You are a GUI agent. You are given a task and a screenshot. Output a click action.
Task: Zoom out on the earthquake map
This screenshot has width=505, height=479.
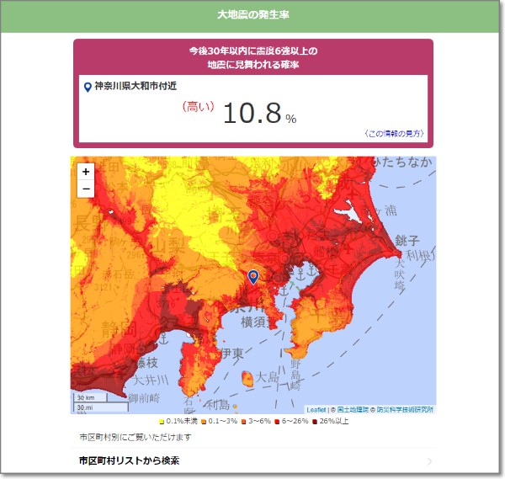[86, 189]
